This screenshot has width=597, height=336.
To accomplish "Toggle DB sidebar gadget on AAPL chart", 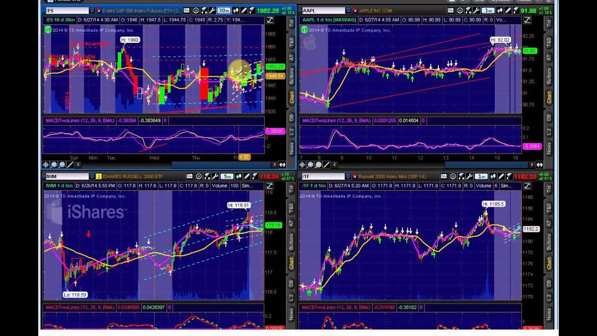I will pos(549,118).
